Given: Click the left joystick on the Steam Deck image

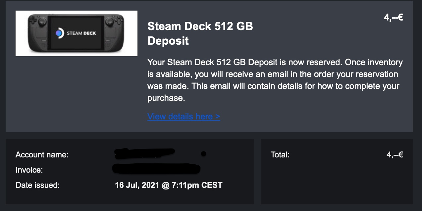Looking at the screenshot, I should pyautogui.click(x=41, y=22).
